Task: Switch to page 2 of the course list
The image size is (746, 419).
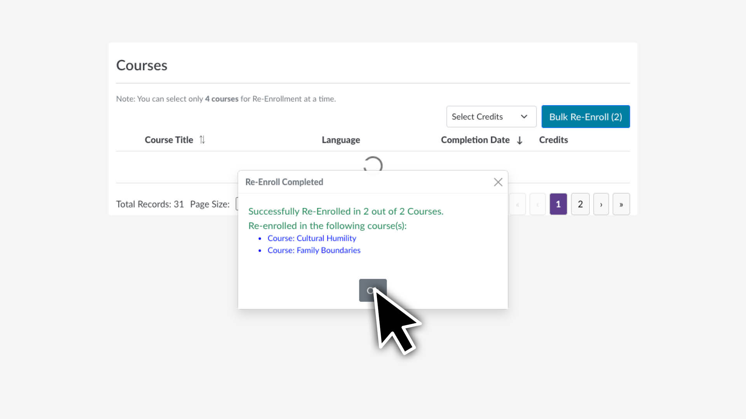Action: (x=580, y=204)
